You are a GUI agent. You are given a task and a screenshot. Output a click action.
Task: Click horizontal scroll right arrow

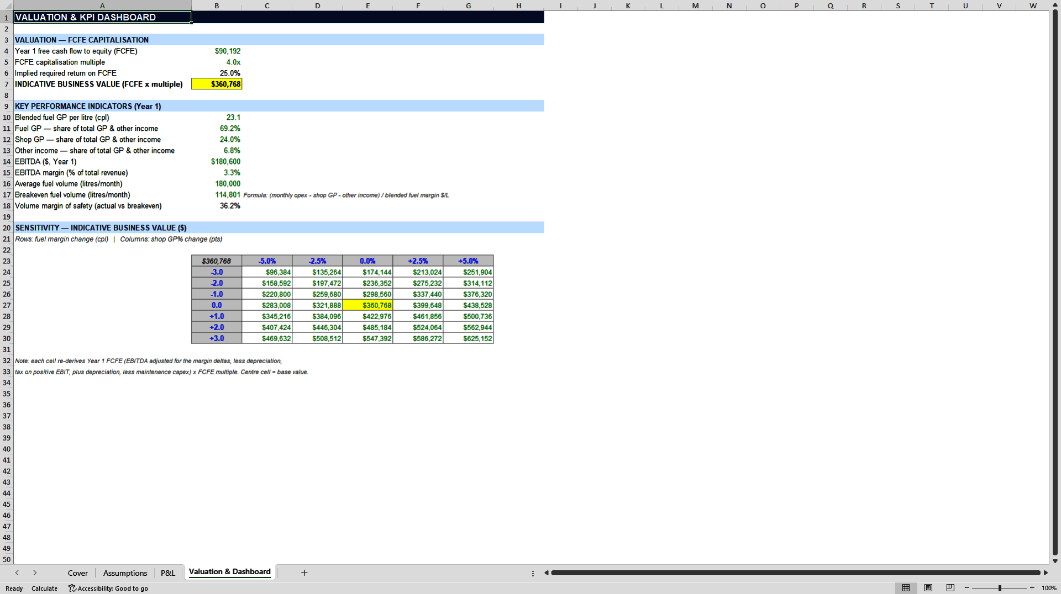click(1046, 572)
